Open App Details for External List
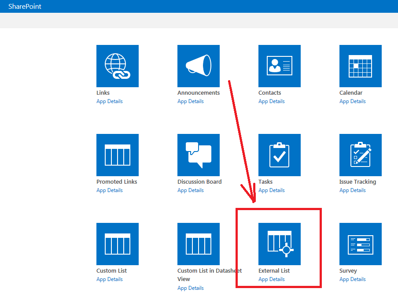The image size is (398, 296). coord(272,279)
